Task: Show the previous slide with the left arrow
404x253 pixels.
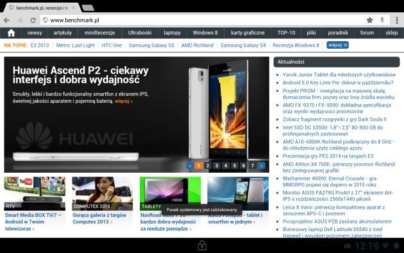Action: click(x=190, y=166)
